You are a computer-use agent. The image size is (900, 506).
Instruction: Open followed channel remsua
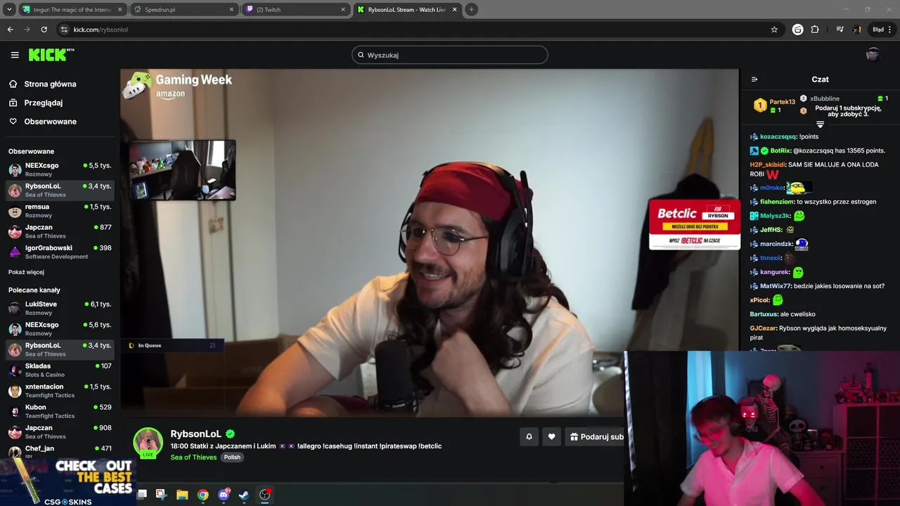tap(60, 211)
